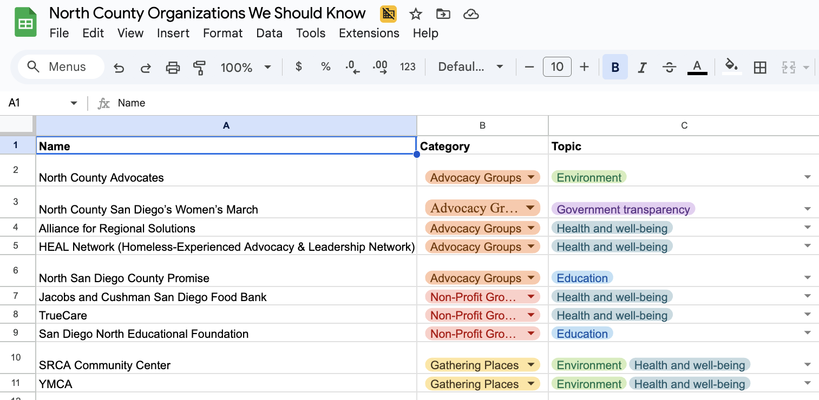This screenshot has height=400, width=819.
Task: Open the fill color paint bucket
Action: pyautogui.click(x=731, y=66)
